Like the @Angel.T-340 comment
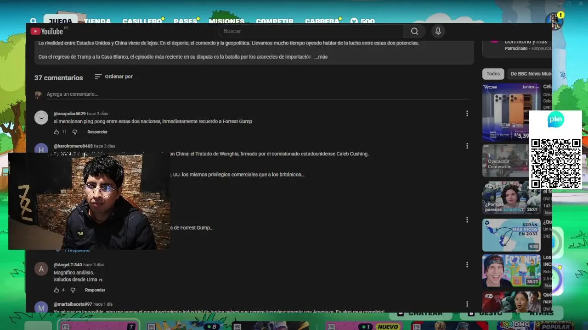The height and width of the screenshot is (330, 588). [x=57, y=290]
